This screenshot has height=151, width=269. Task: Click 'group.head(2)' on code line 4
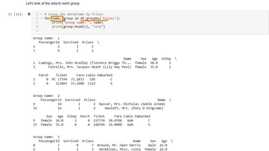[76, 26]
